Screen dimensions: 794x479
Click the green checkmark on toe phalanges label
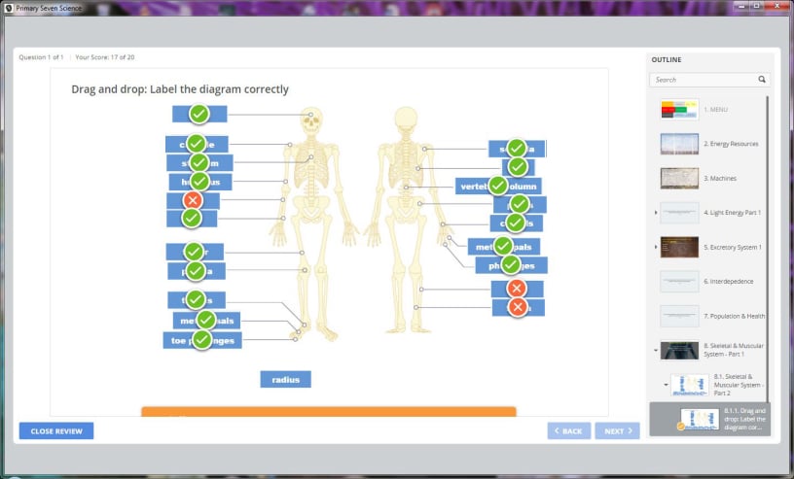click(201, 339)
